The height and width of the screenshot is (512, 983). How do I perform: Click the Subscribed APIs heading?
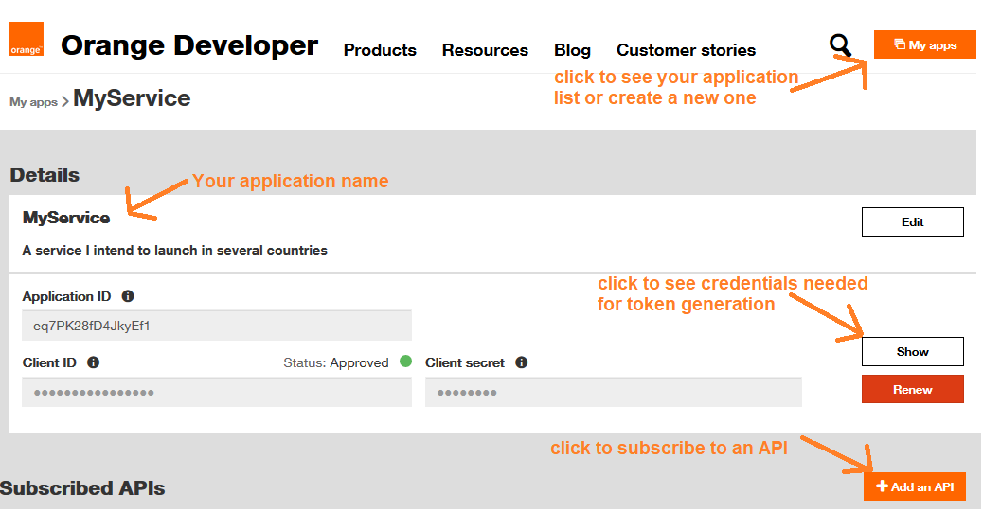point(82,488)
